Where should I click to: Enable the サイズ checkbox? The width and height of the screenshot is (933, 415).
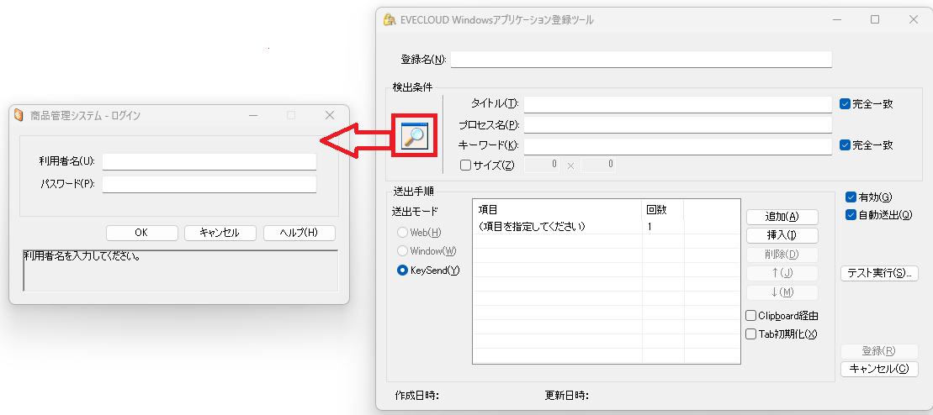466,165
